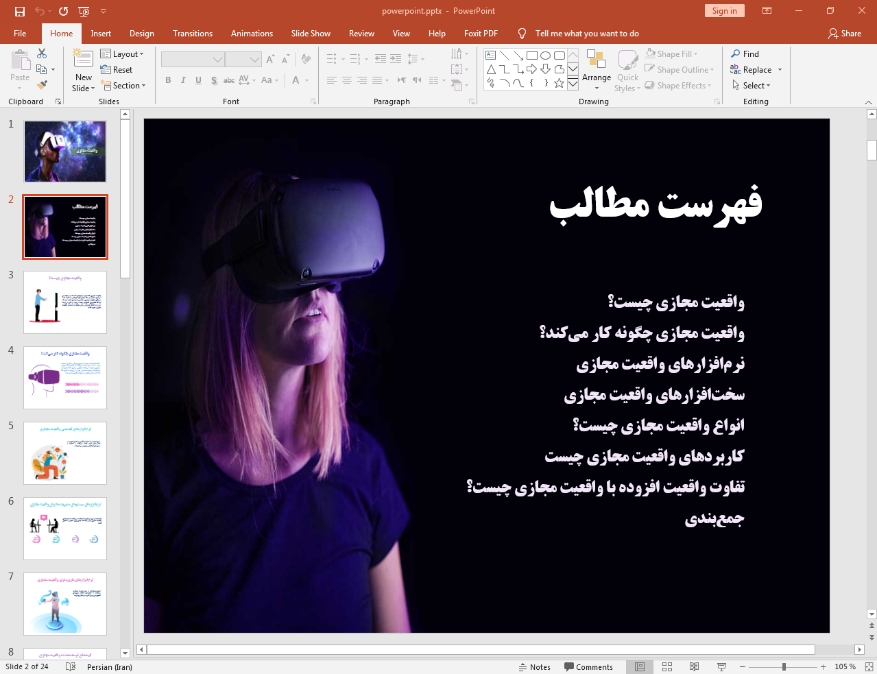Open the Slide Show tab

[311, 34]
